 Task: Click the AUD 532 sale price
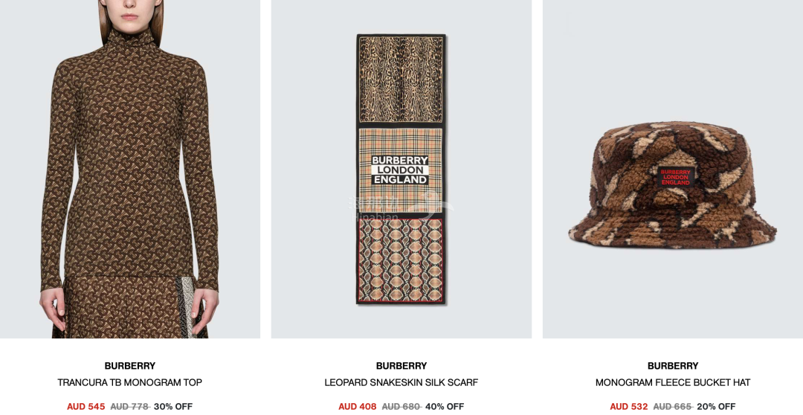[629, 406]
